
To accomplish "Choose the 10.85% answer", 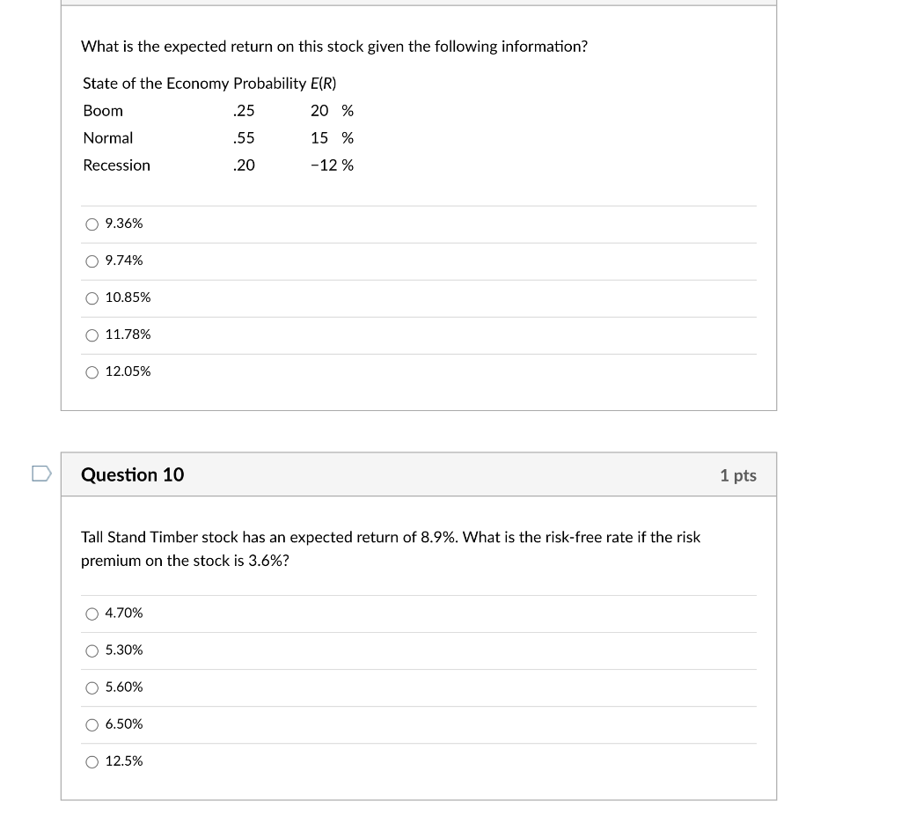I will point(92,298).
